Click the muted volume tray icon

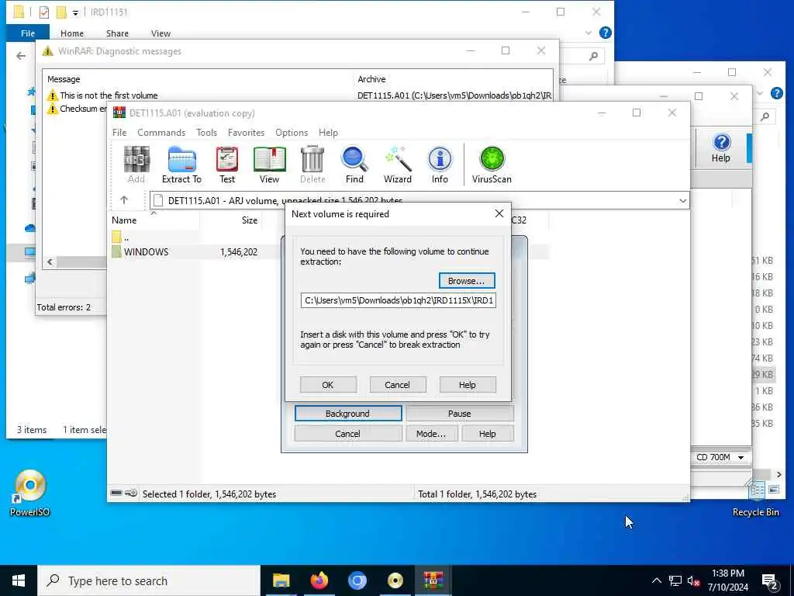[693, 580]
